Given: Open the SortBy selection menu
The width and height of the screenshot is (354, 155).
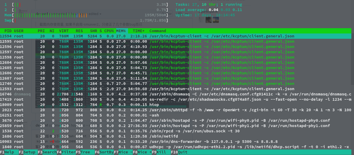Looking at the screenshot, I should (104, 152).
